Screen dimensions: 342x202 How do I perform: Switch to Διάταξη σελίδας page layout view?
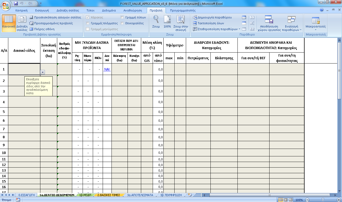pyautogui.click(x=22, y=23)
